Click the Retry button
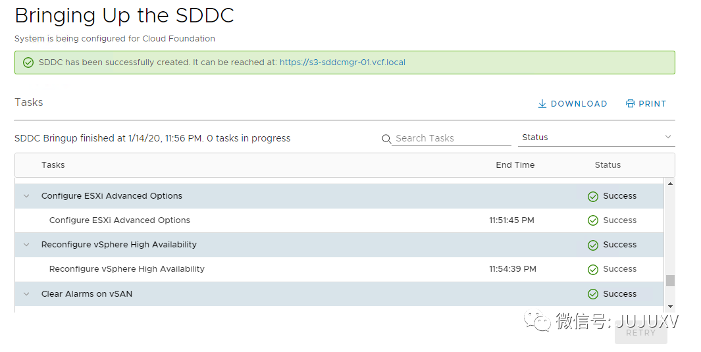701x352 pixels. (640, 333)
